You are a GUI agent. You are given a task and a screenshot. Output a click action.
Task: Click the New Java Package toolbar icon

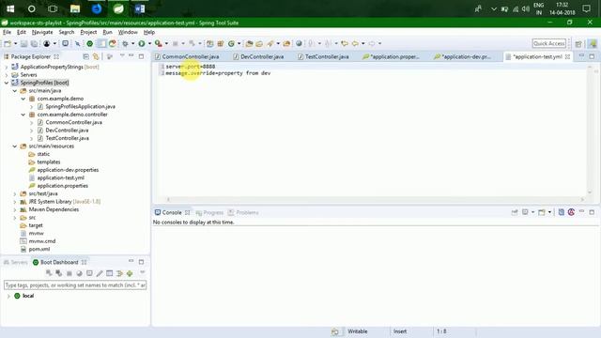[x=221, y=44]
